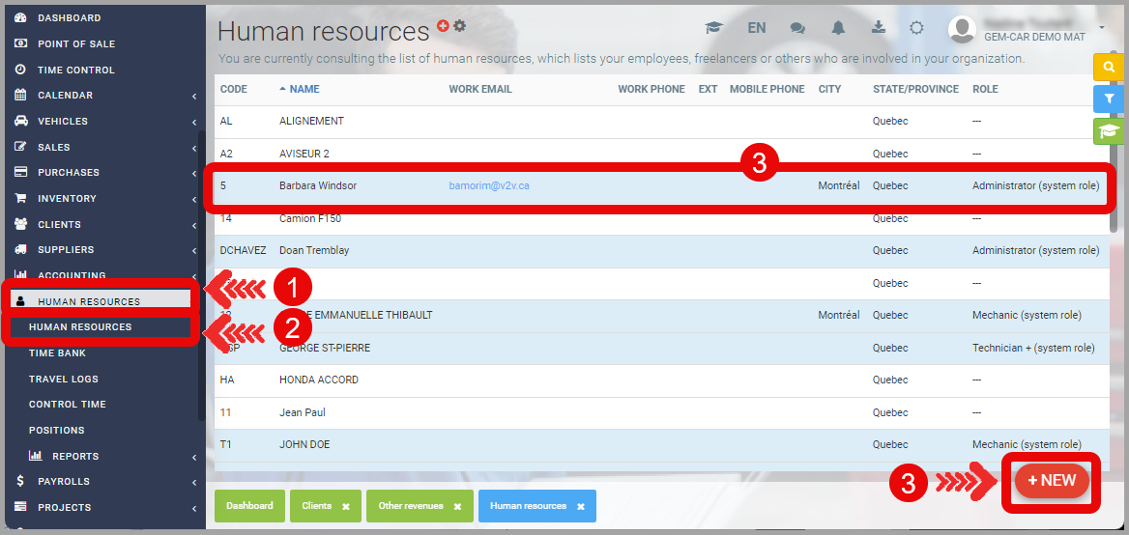This screenshot has width=1129, height=535.
Task: Close the Other revenues tab
Action: pos(457,507)
